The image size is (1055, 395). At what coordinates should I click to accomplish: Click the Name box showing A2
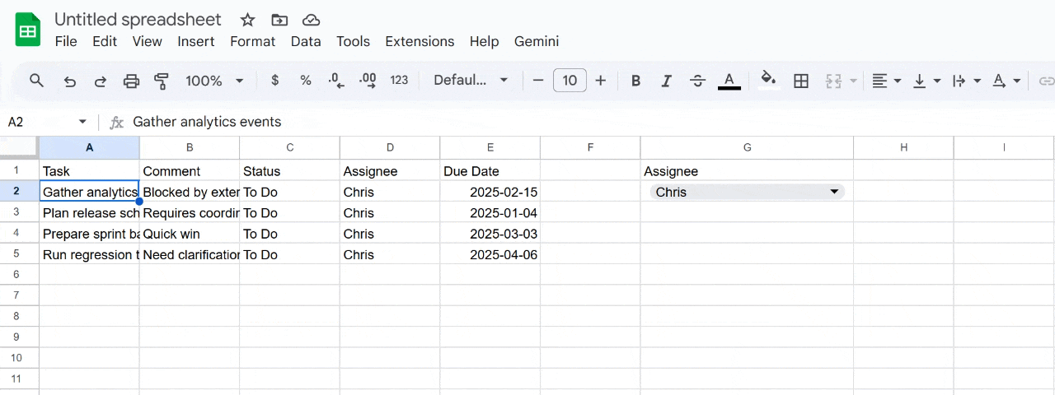click(x=46, y=122)
